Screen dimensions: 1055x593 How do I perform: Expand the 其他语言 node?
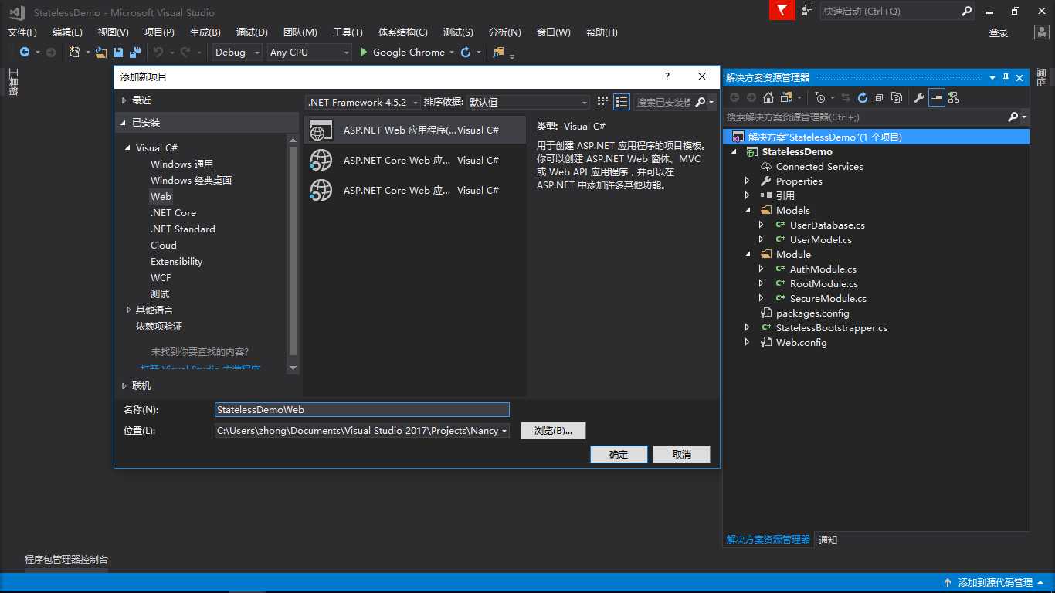point(128,310)
